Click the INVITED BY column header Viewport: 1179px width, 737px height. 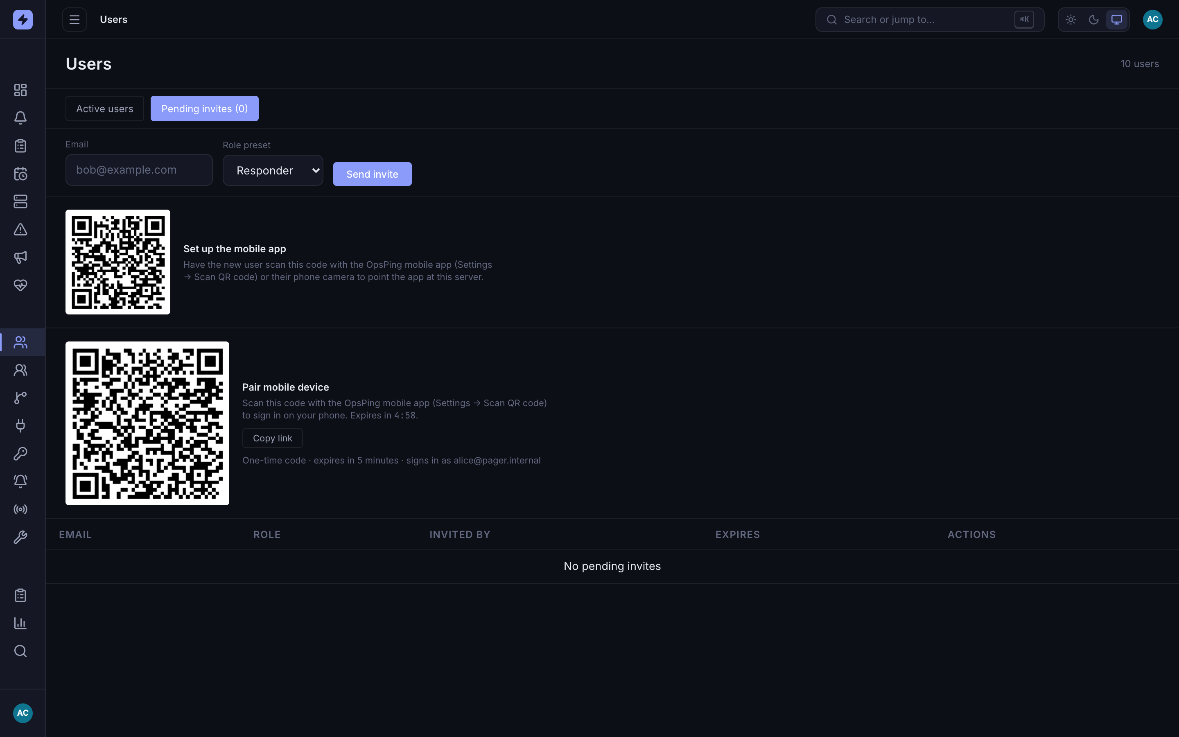[x=460, y=535]
